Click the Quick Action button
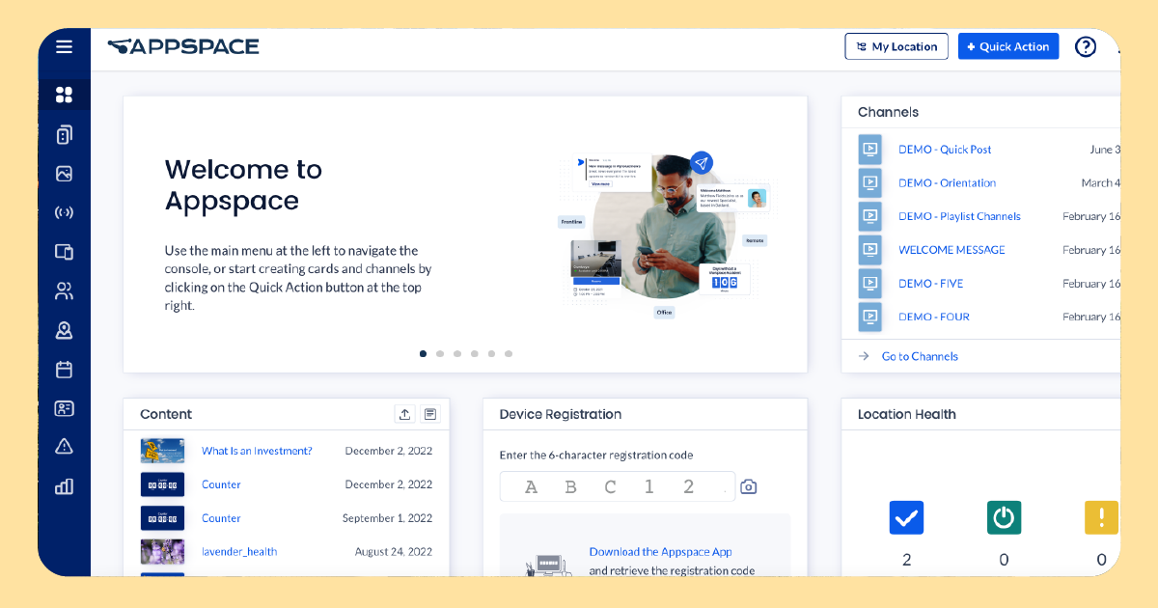Viewport: 1158px width, 608px height. 1008,46
